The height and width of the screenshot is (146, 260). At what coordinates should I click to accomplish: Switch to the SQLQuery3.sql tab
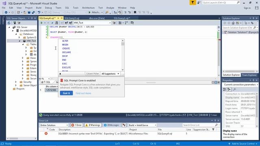72,18
